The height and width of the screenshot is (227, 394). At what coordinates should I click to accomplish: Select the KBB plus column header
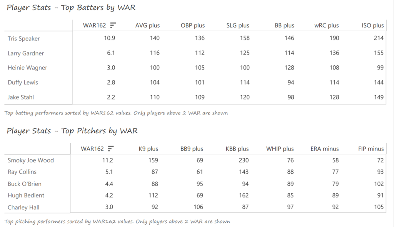point(236,149)
